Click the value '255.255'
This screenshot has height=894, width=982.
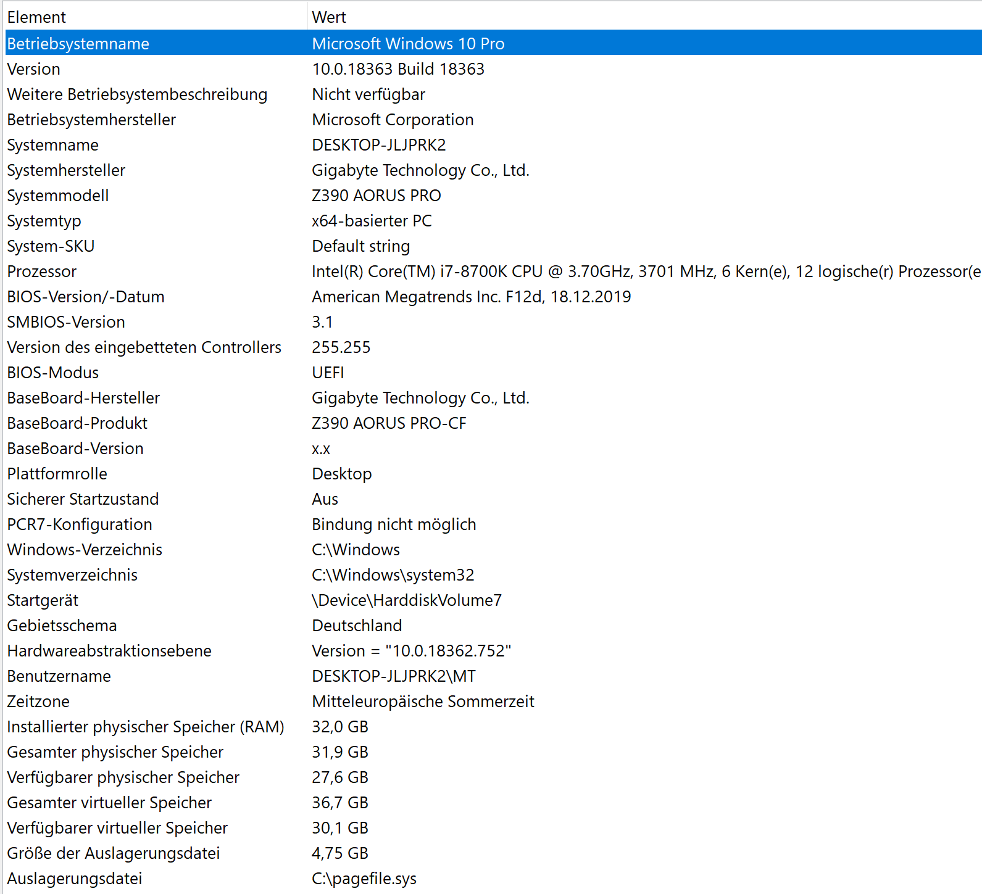341,347
